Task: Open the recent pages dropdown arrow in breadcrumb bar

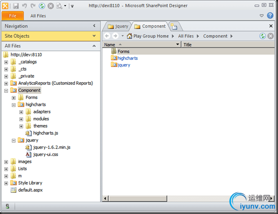Action: (x=123, y=36)
